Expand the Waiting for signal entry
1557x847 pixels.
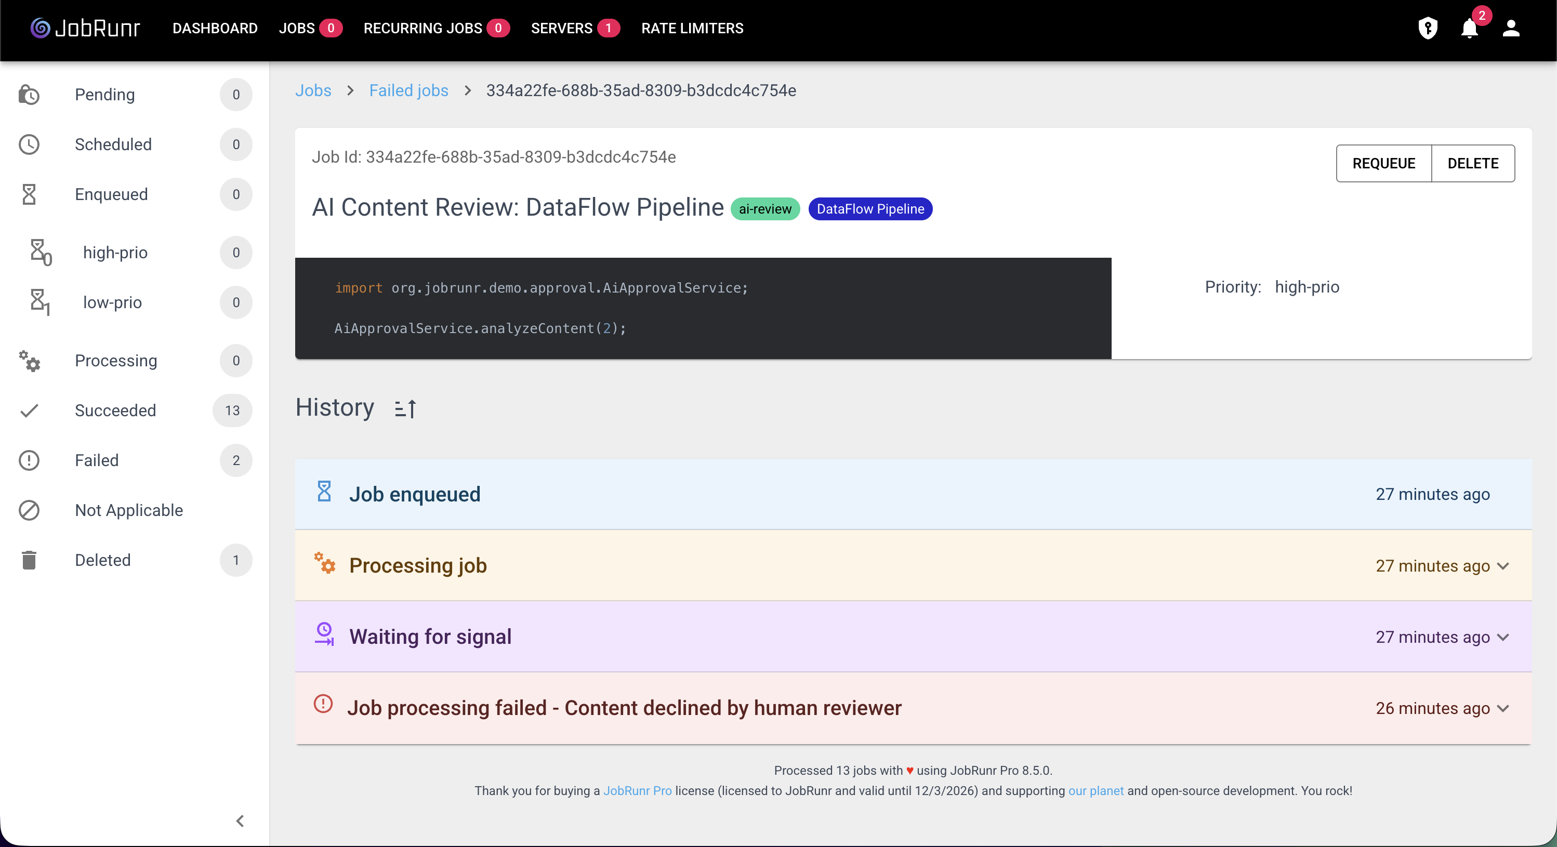tap(1503, 637)
